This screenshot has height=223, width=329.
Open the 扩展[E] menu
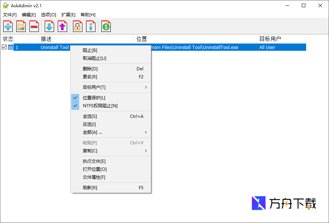point(69,15)
